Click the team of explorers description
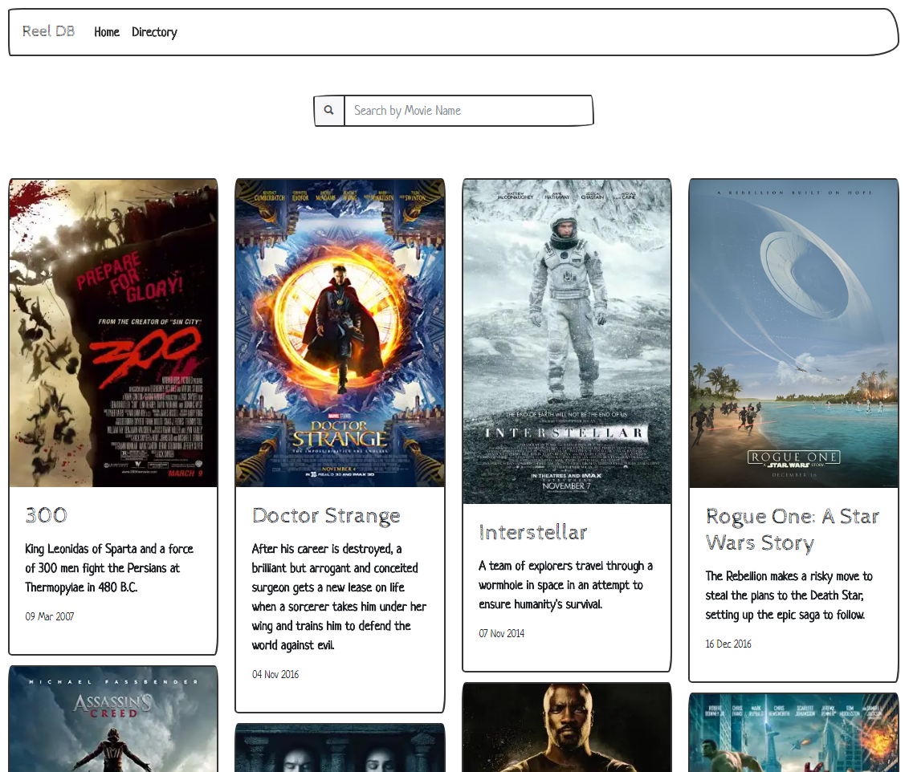 coord(566,585)
